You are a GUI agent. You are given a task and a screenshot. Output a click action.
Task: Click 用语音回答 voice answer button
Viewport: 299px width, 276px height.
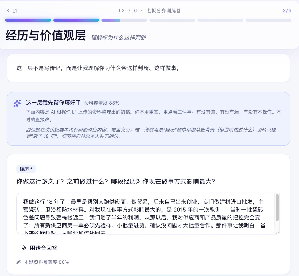pyautogui.click(x=40, y=248)
